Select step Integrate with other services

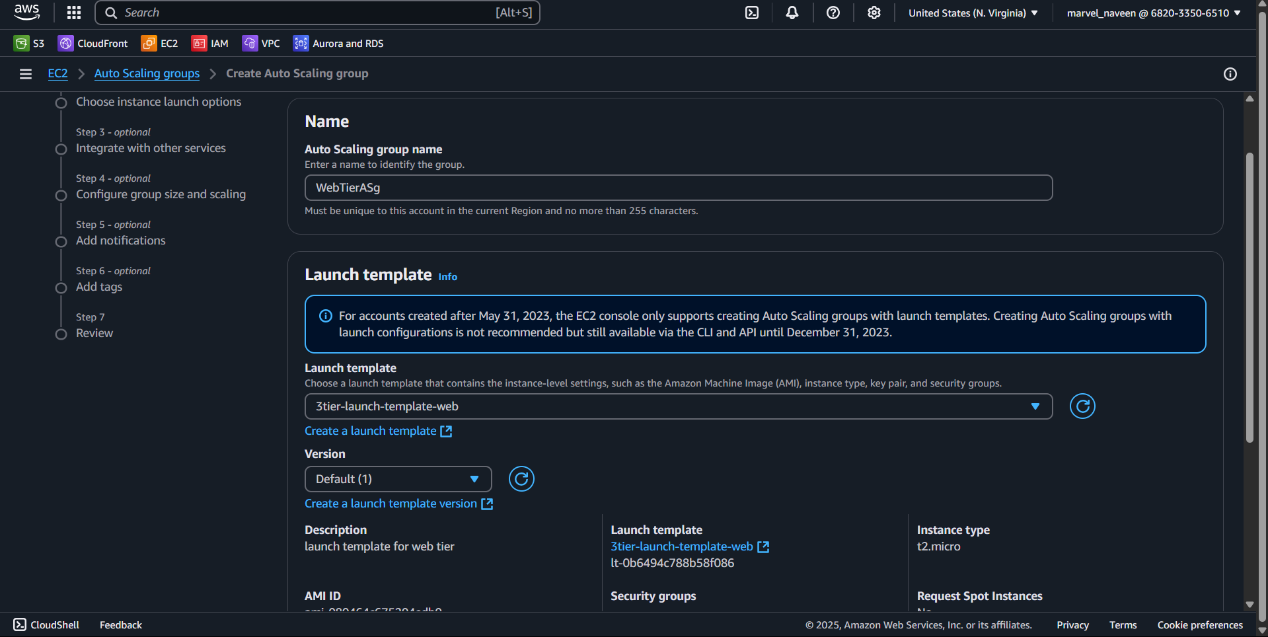coord(151,148)
